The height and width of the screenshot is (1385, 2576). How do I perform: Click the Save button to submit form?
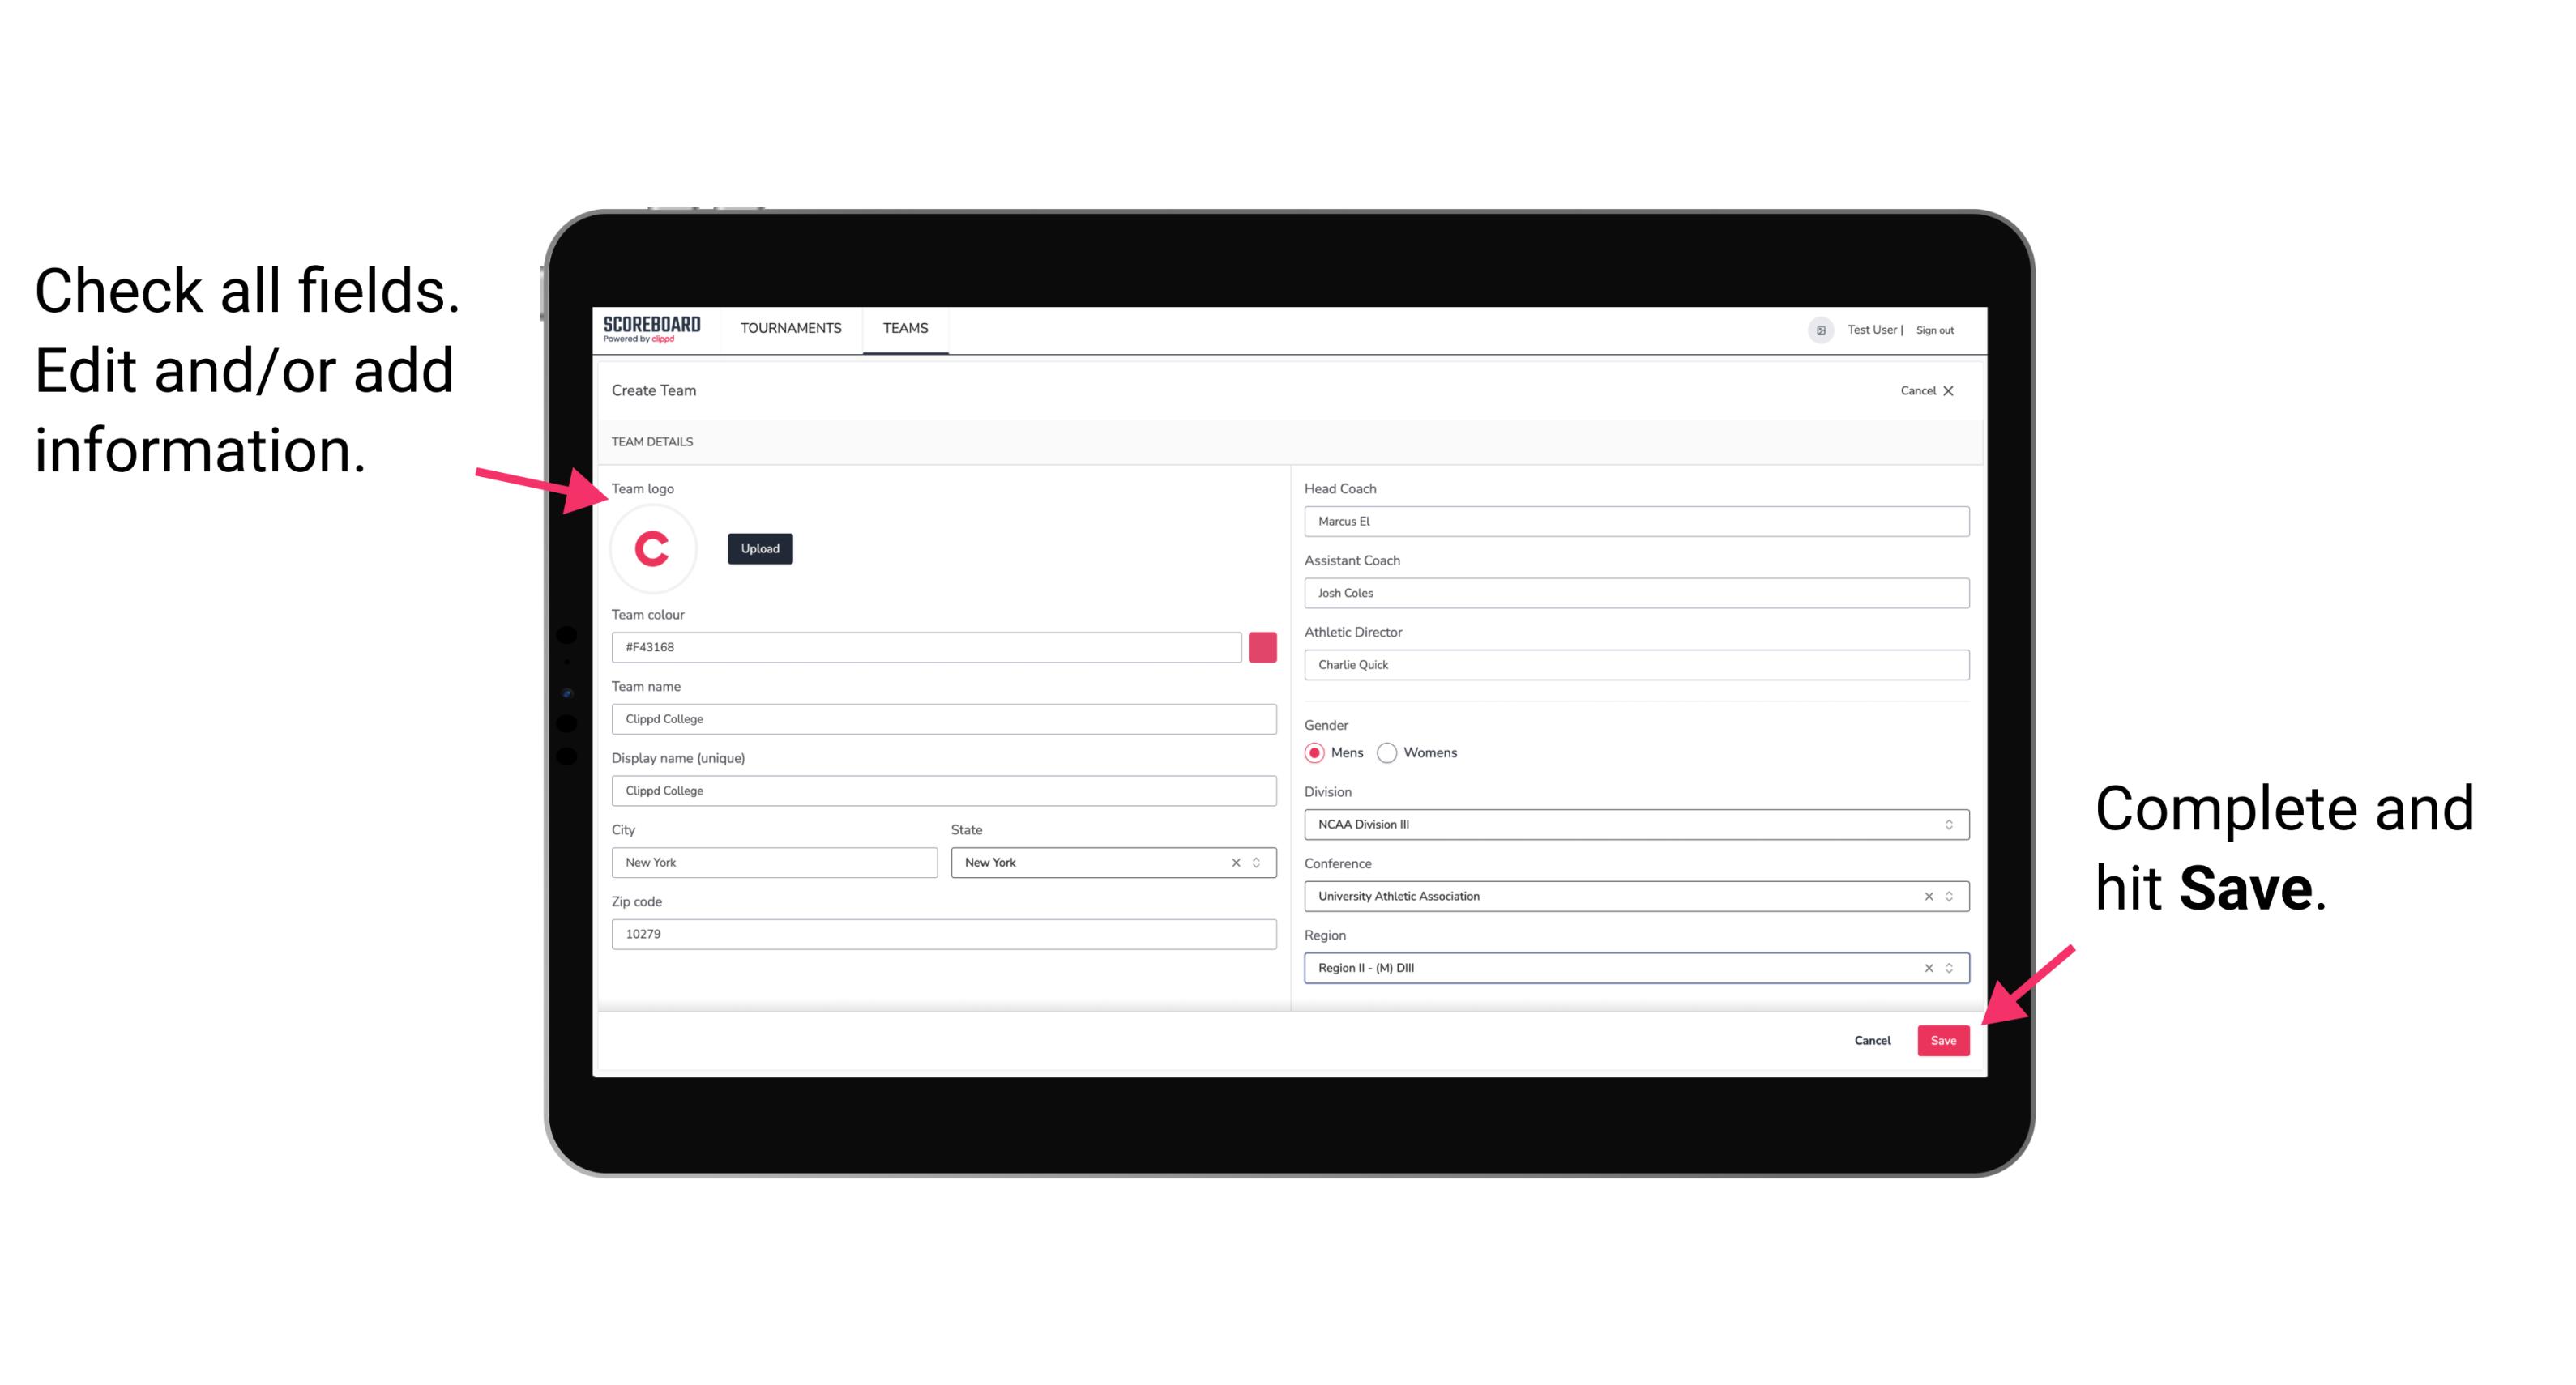click(x=1943, y=1038)
